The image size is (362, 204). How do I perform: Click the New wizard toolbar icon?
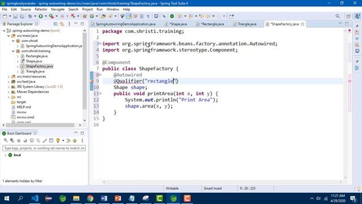[5, 16]
